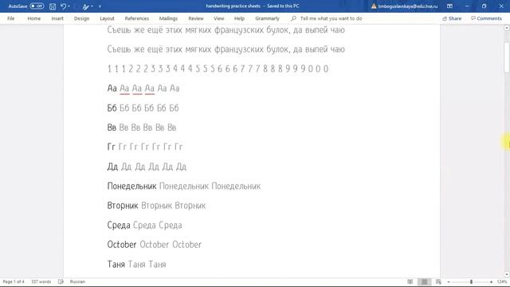Open zoom level 124% dialog
This screenshot has width=510, height=287.
[x=502, y=281]
